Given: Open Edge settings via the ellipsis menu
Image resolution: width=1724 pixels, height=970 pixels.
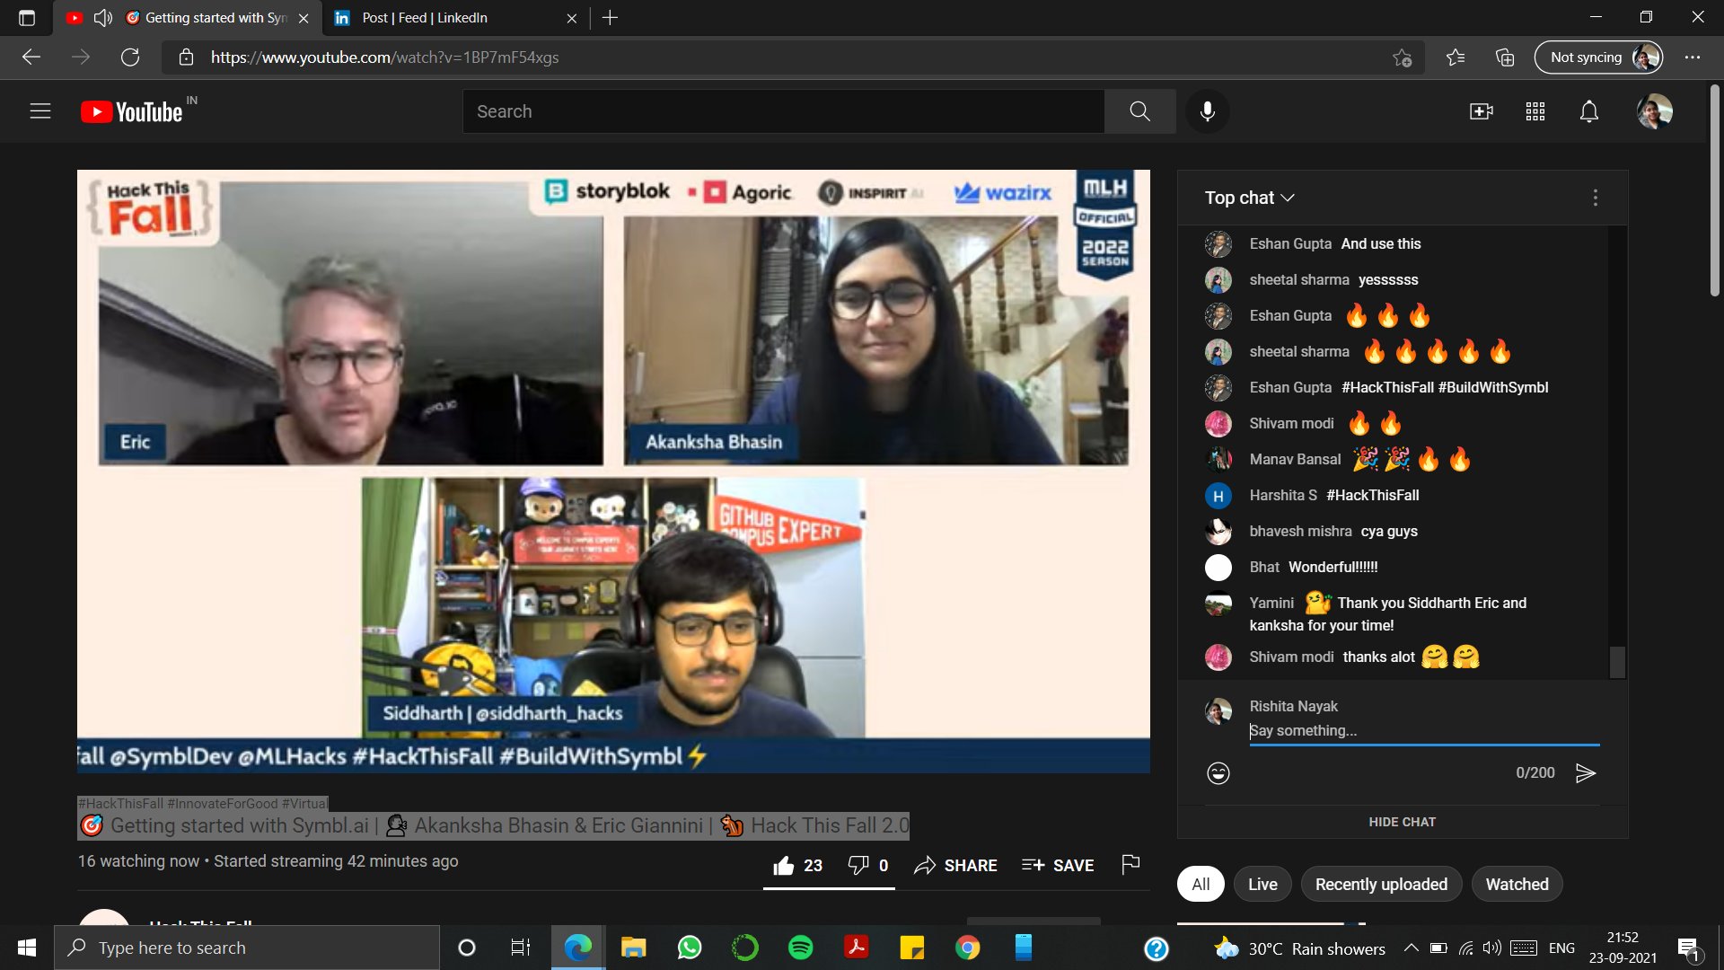Looking at the screenshot, I should [1693, 57].
